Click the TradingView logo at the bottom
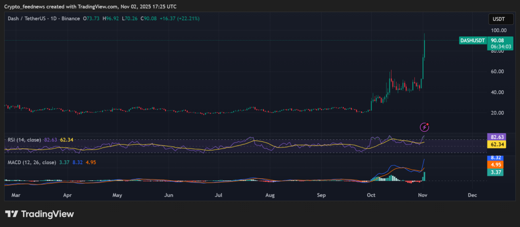 tap(39, 214)
